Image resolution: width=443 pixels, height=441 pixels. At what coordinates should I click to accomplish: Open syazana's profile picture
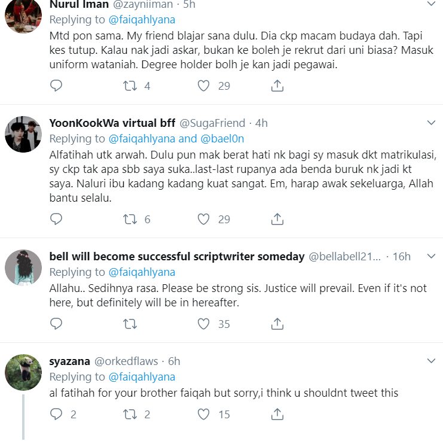point(23,372)
